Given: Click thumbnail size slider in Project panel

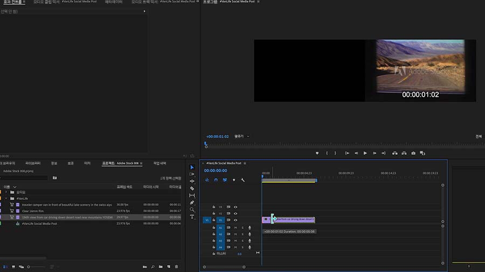Looking at the screenshot, I should pos(37,267).
